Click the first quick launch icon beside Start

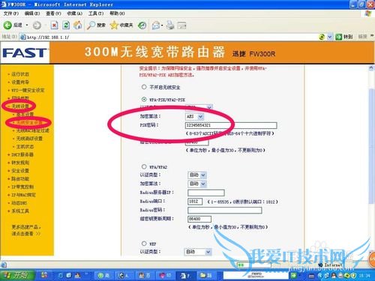click(x=44, y=275)
